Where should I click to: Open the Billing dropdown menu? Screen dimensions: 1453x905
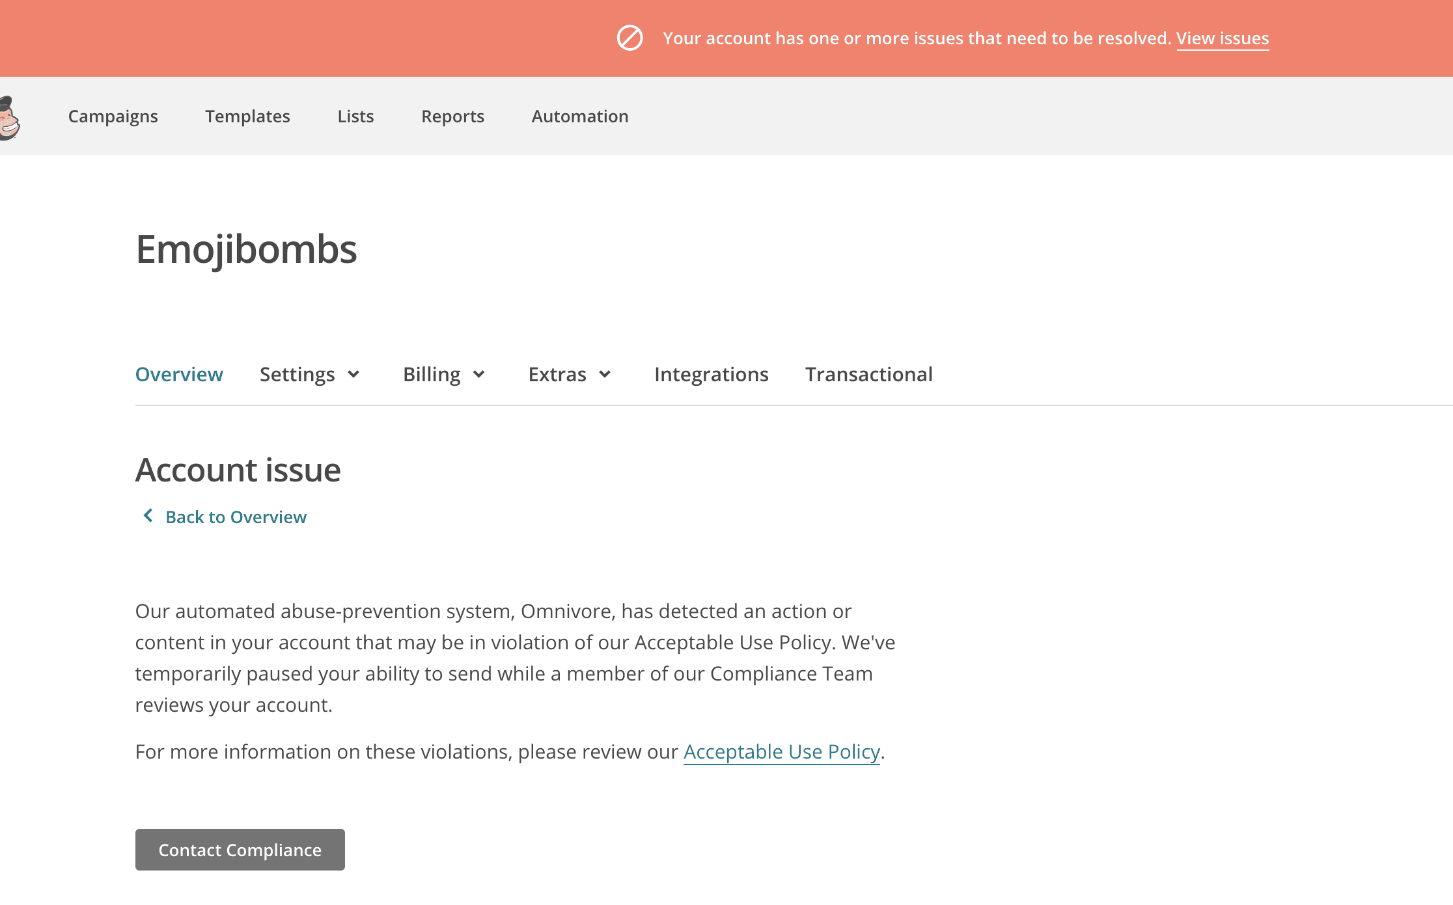tap(443, 374)
